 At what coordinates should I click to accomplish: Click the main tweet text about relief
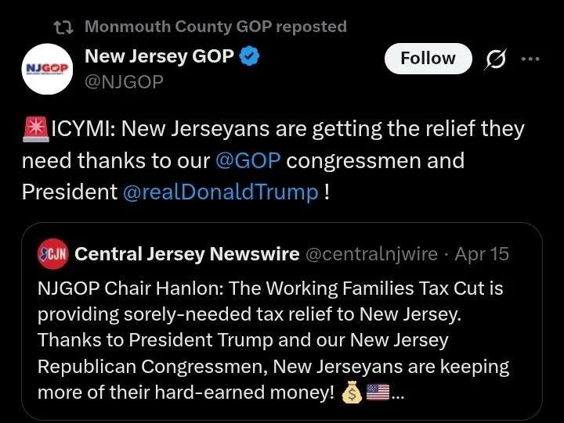click(x=313, y=129)
